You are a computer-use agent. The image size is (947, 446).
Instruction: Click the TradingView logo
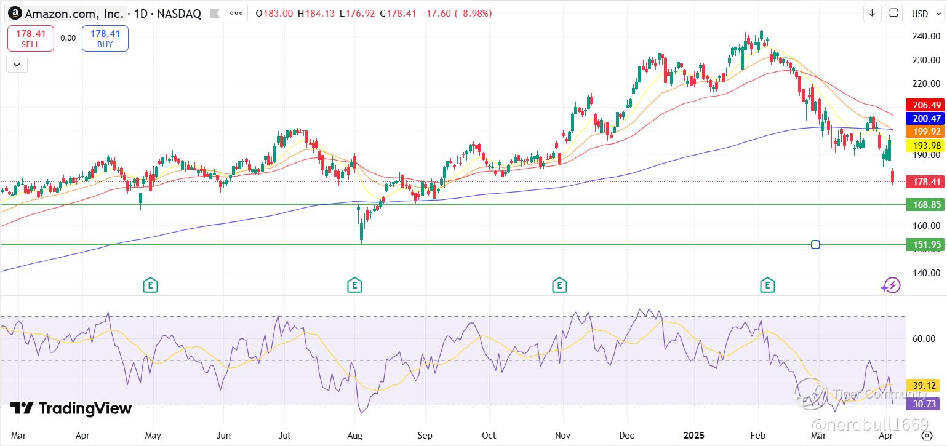(71, 408)
